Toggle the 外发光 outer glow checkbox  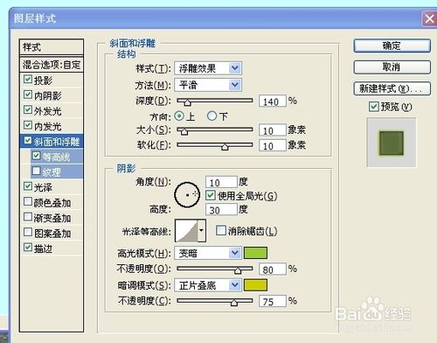pyautogui.click(x=28, y=110)
